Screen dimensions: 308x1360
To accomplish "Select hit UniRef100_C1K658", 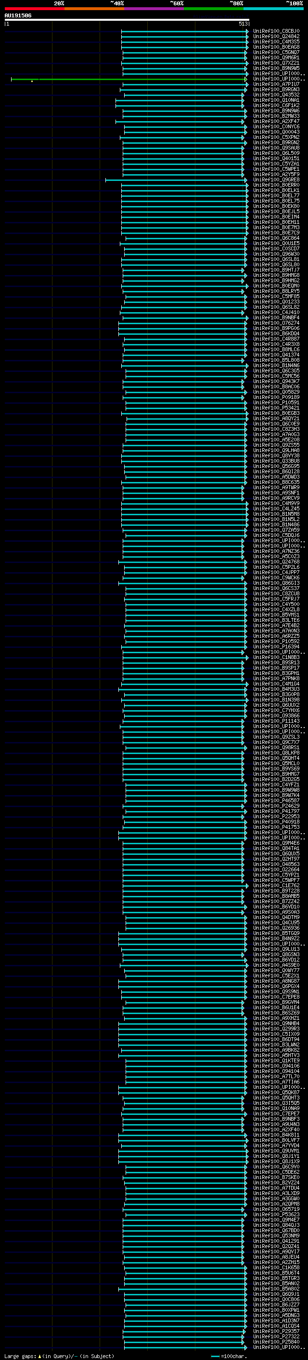I will point(276,1267).
